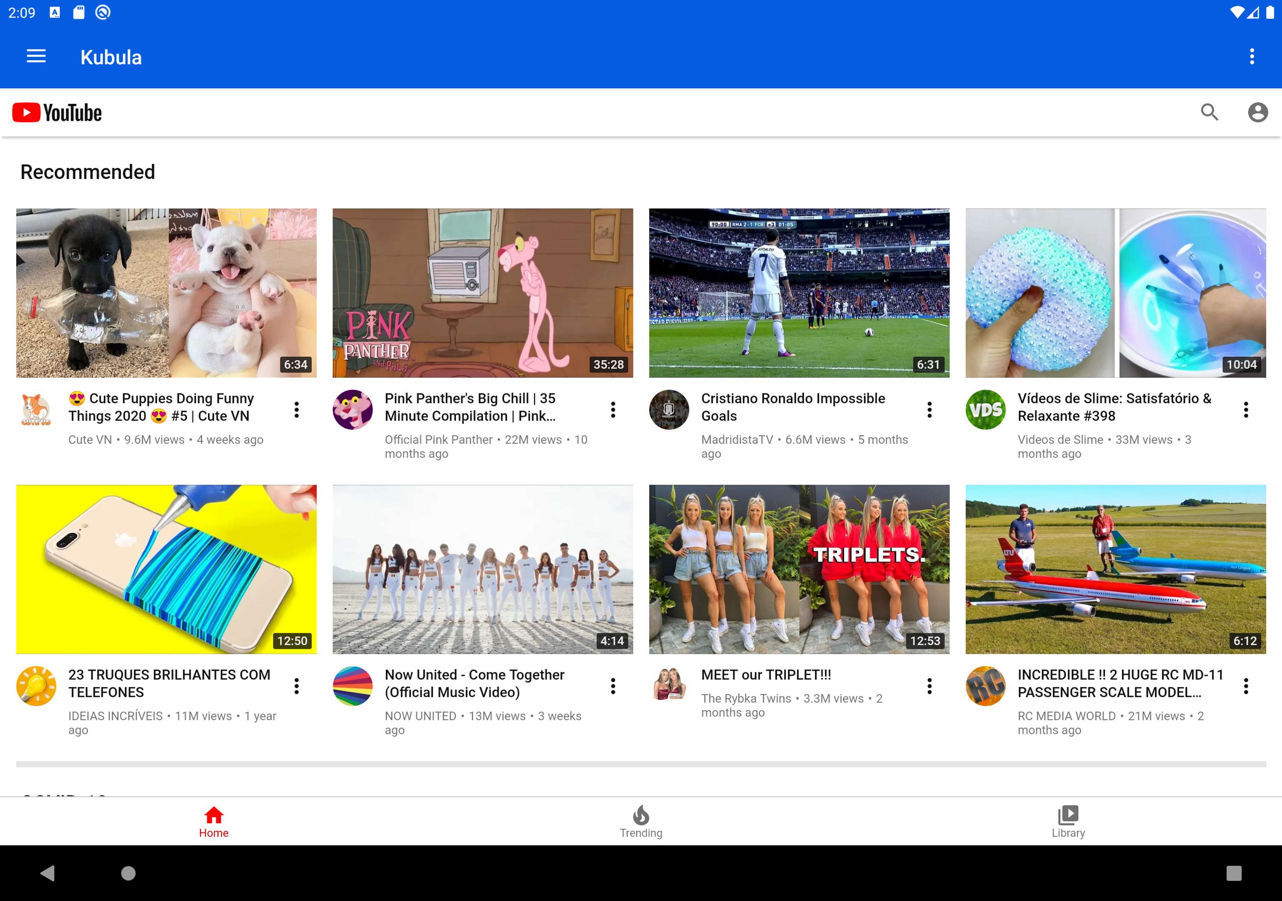Open title 'Cute Puppies Doing Funny Things 2020'
This screenshot has width=1282, height=901.
162,407
